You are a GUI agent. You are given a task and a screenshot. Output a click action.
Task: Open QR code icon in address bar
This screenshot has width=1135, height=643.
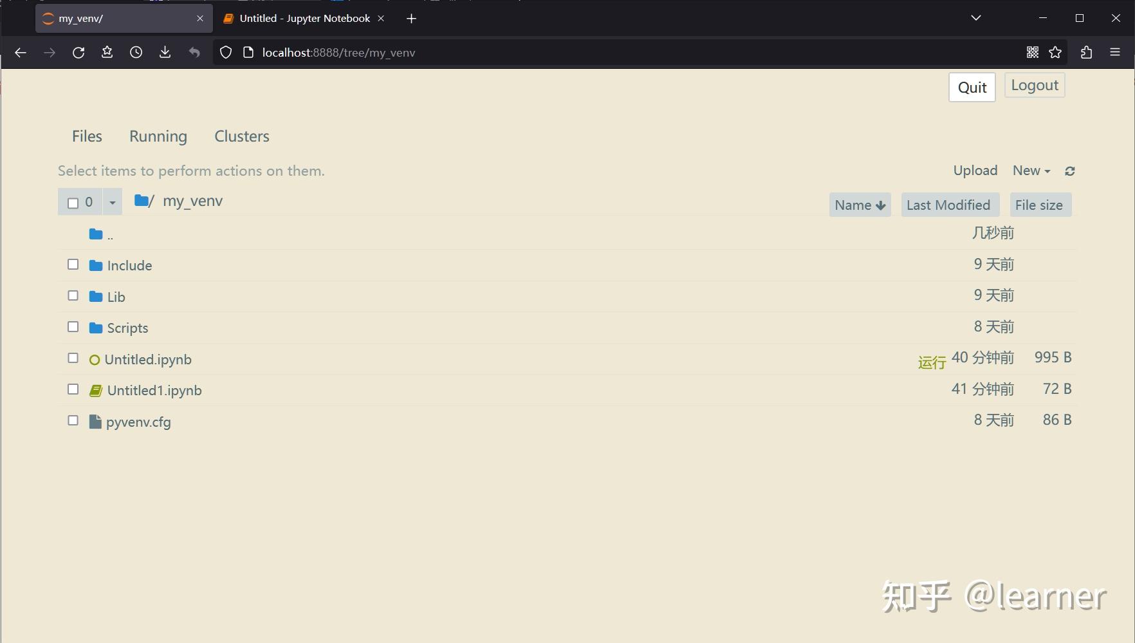(x=1033, y=53)
